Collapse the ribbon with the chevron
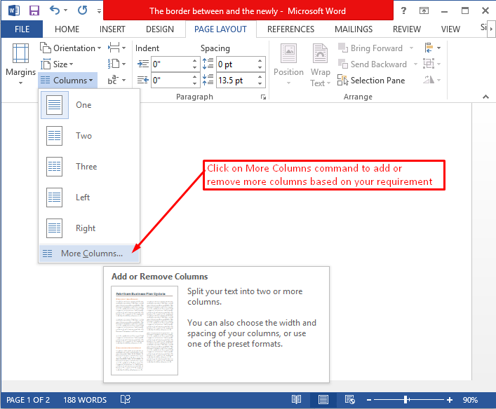This screenshot has height=409, width=496. pos(486,97)
